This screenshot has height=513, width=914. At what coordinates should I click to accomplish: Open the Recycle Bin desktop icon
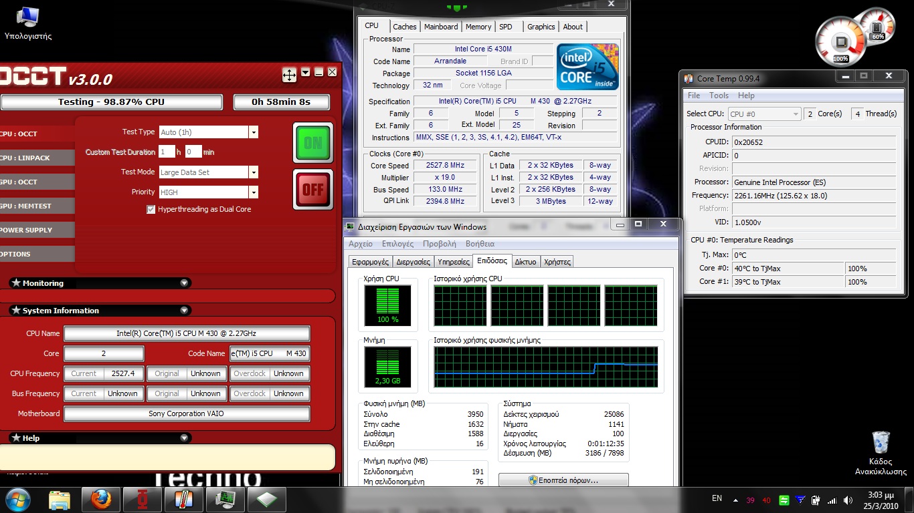881,453
